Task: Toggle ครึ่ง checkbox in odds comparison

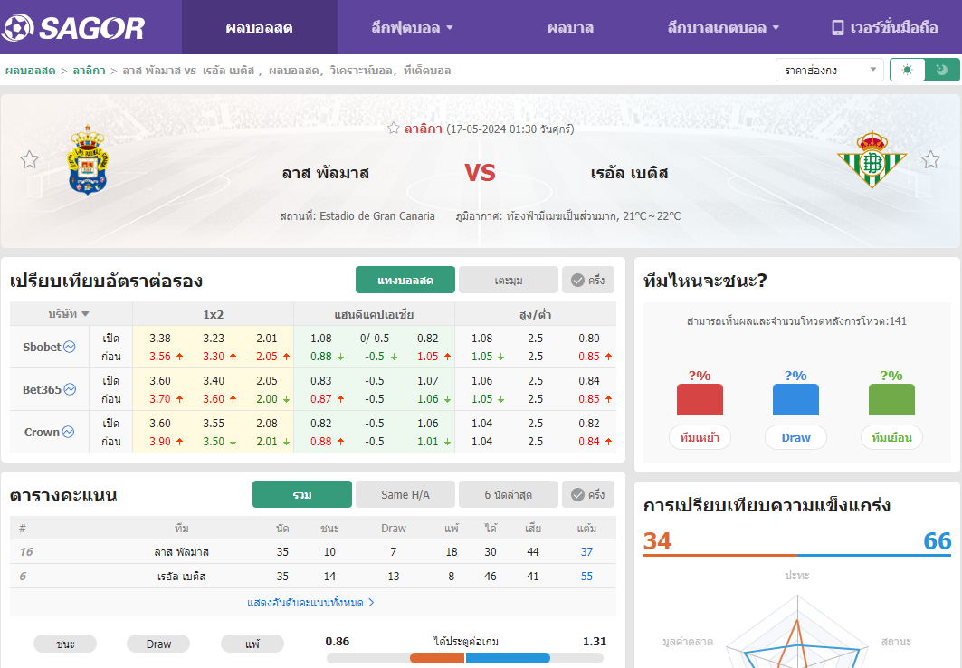Action: (x=577, y=281)
